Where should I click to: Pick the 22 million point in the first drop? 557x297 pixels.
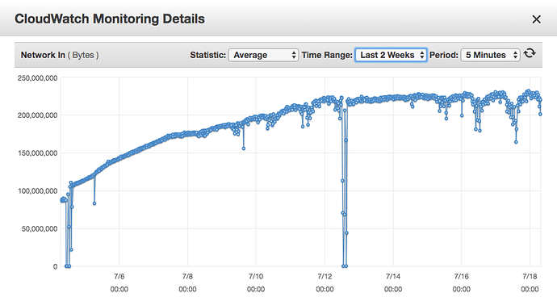coord(71,249)
